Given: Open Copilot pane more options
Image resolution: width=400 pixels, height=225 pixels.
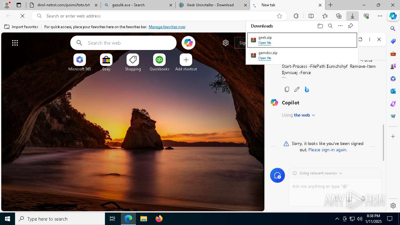Looking at the screenshot, I should tap(370, 39).
